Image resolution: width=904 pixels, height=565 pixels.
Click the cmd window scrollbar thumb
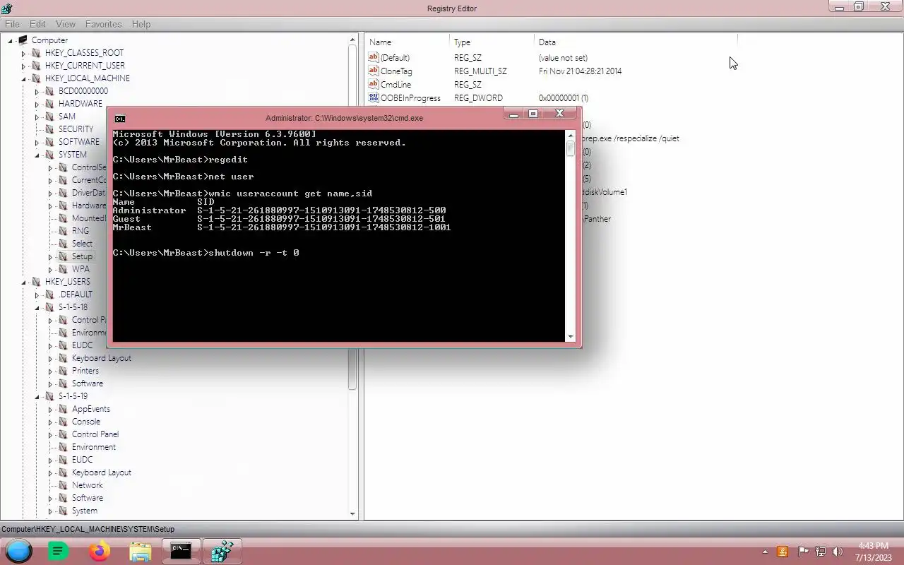click(x=571, y=149)
